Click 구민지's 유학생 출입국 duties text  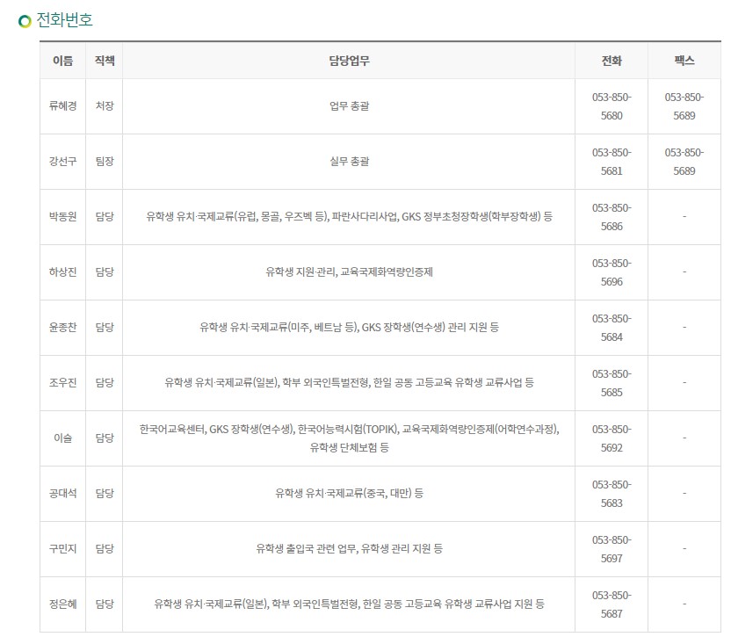pyautogui.click(x=349, y=548)
